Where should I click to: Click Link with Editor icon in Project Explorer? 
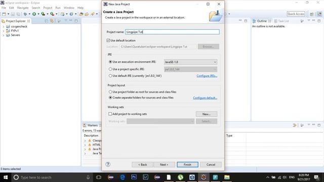52,21
